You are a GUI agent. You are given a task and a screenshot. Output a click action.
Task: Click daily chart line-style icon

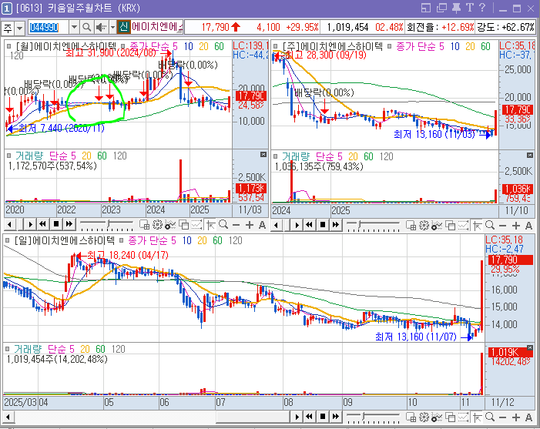(463, 417)
